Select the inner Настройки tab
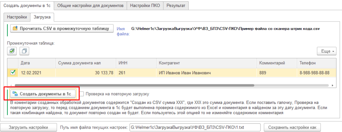 [x=17, y=17]
